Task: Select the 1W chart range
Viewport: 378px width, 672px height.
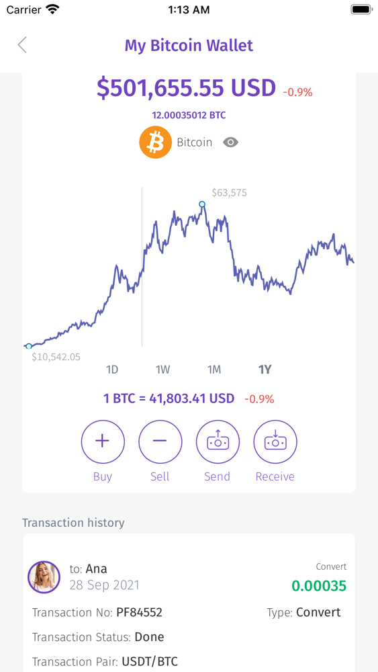Action: pos(162,370)
